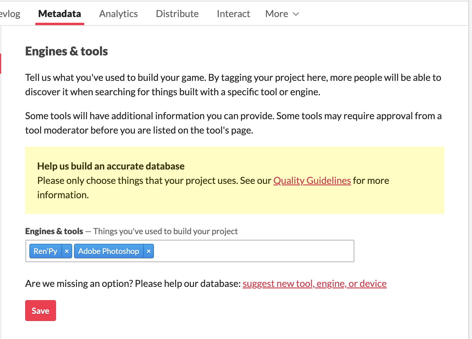472x339 pixels.
Task: Remove the Ren'Py tag with its ×
Action: pos(67,251)
